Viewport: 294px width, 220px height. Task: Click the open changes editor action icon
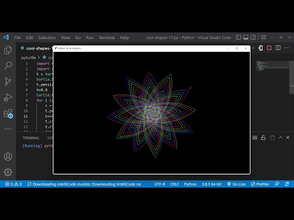pos(261,48)
